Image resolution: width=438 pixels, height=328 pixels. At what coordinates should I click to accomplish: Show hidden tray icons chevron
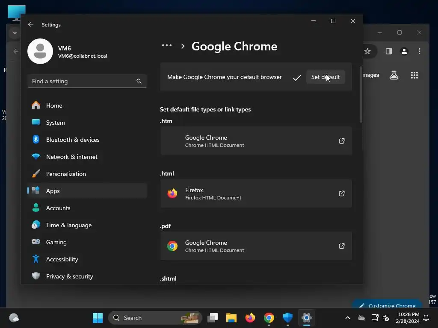click(348, 318)
